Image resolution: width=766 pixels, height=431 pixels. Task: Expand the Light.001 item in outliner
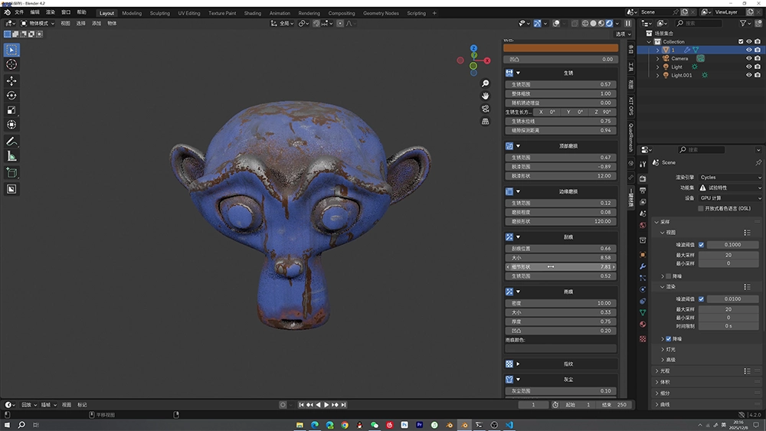pos(657,75)
